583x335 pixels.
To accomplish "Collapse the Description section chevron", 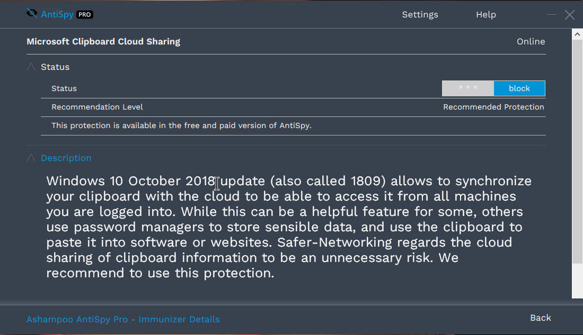I will click(31, 158).
